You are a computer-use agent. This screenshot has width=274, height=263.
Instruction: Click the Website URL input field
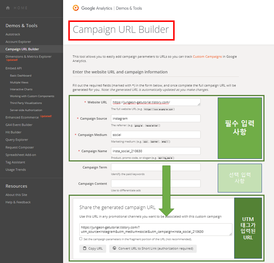[x=156, y=102]
